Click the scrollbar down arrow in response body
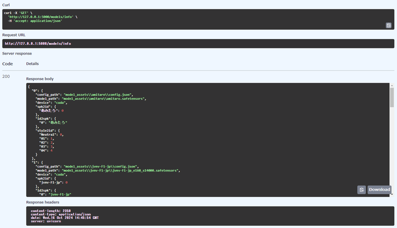The width and height of the screenshot is (397, 228). pyautogui.click(x=392, y=195)
